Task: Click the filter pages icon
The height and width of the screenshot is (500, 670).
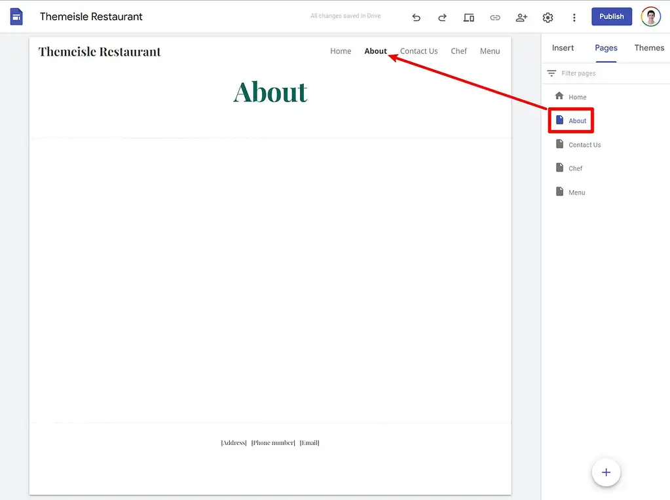Action: [551, 73]
